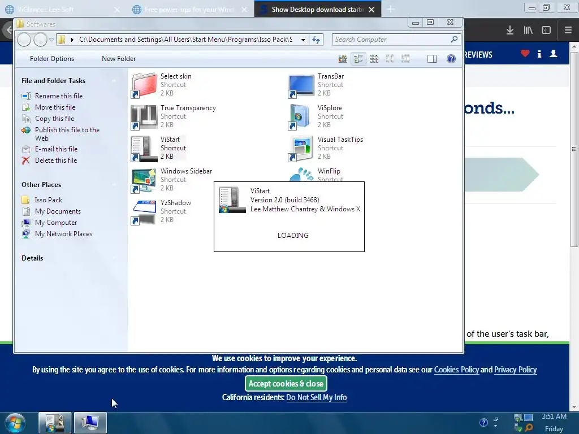Collapse File and Folder Tasks section

pyautogui.click(x=114, y=80)
